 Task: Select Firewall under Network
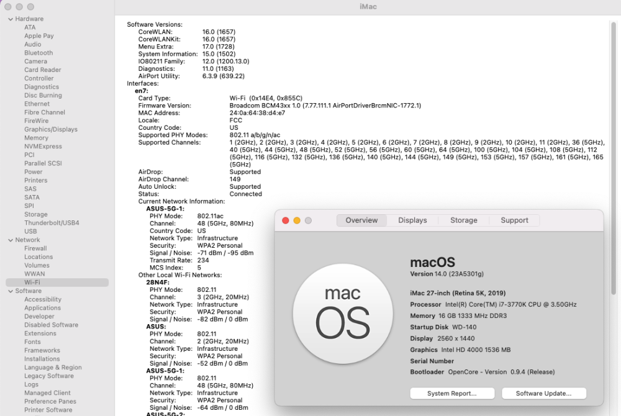click(35, 248)
